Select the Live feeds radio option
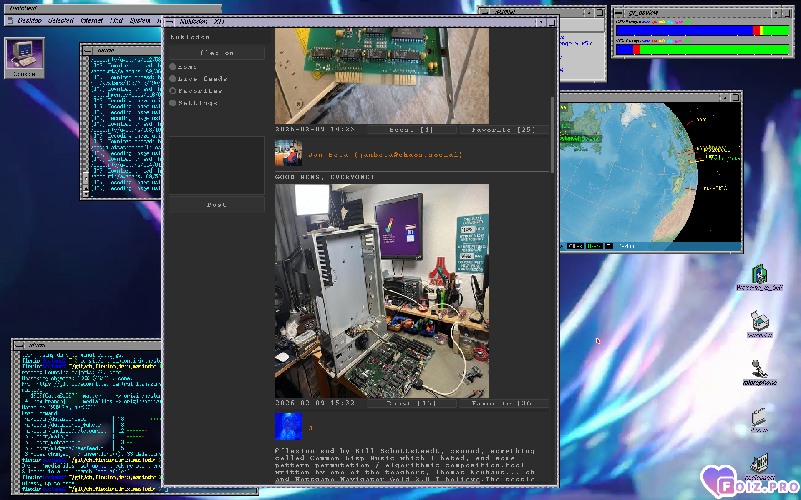Image resolution: width=801 pixels, height=500 pixels. (x=173, y=79)
